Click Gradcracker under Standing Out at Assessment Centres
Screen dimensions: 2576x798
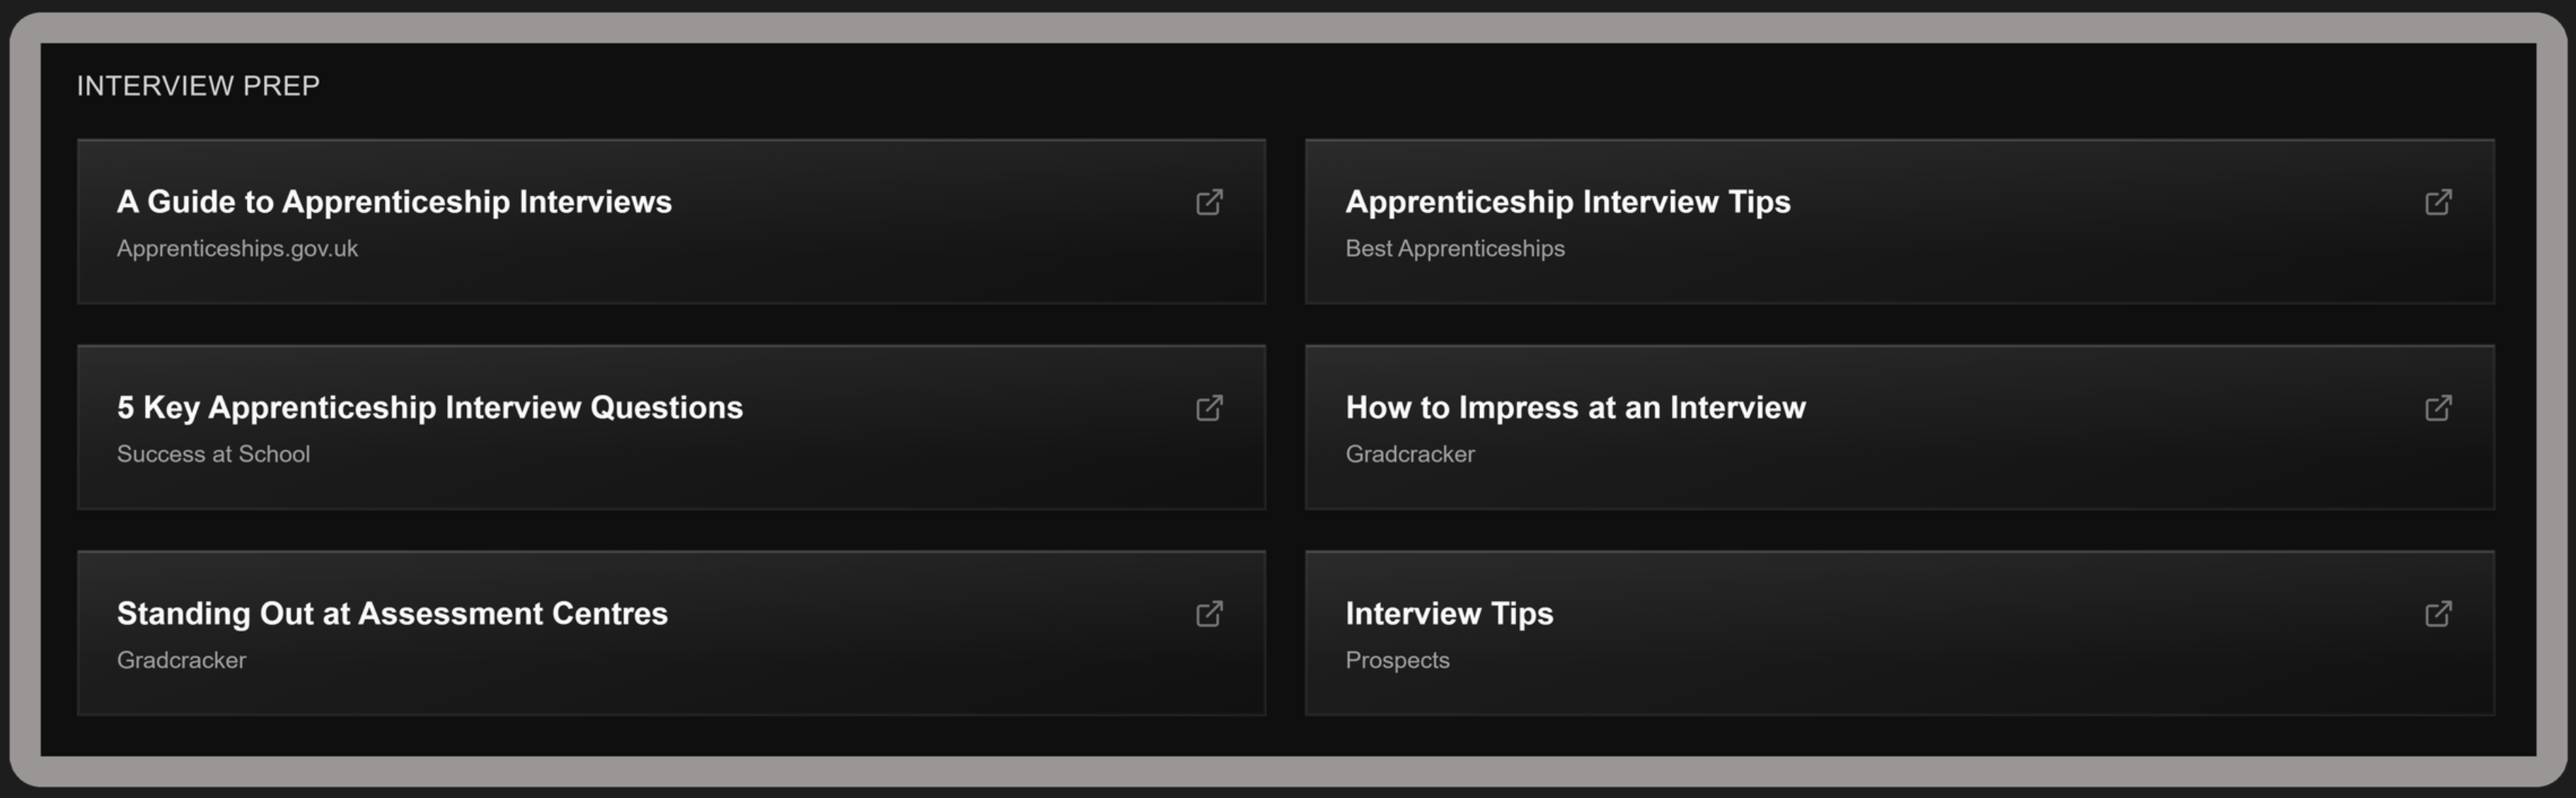click(181, 660)
